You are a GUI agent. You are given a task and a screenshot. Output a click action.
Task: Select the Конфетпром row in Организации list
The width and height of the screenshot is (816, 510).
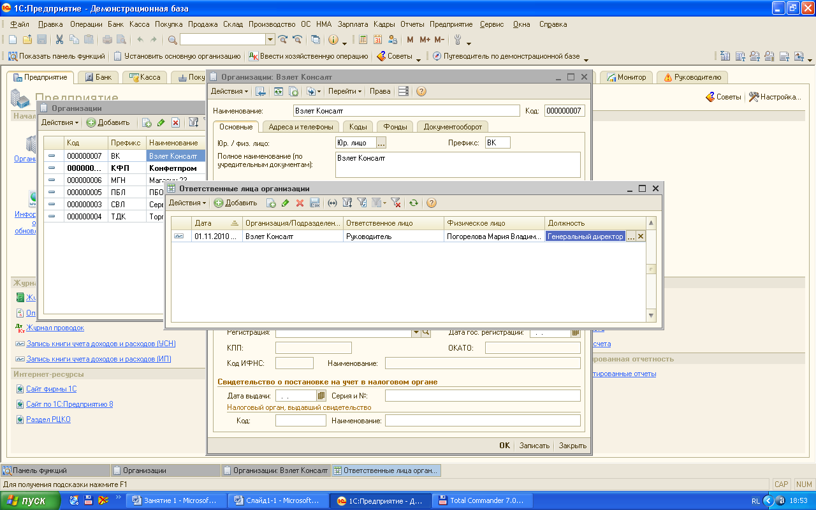tap(125, 168)
